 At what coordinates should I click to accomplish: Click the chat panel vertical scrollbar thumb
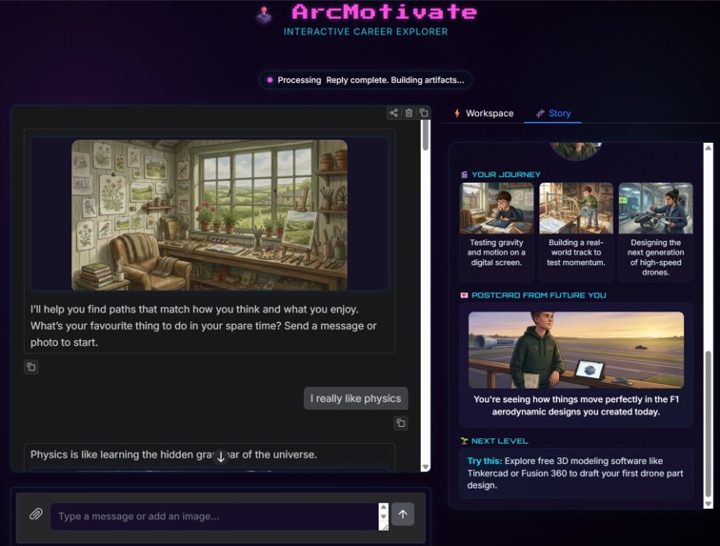pos(426,134)
